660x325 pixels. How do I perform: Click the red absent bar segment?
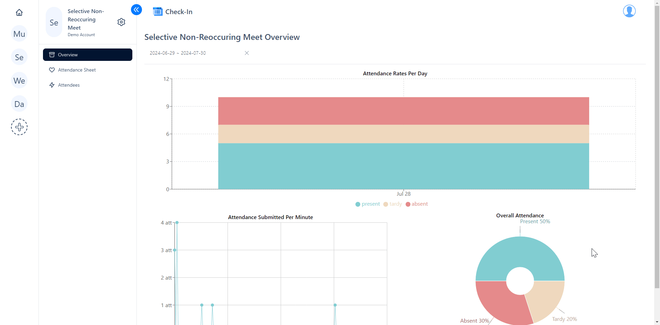click(404, 111)
